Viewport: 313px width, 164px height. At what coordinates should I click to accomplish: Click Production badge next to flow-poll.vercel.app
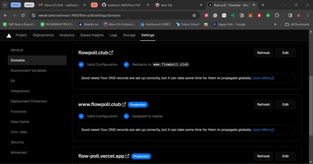[141, 156]
